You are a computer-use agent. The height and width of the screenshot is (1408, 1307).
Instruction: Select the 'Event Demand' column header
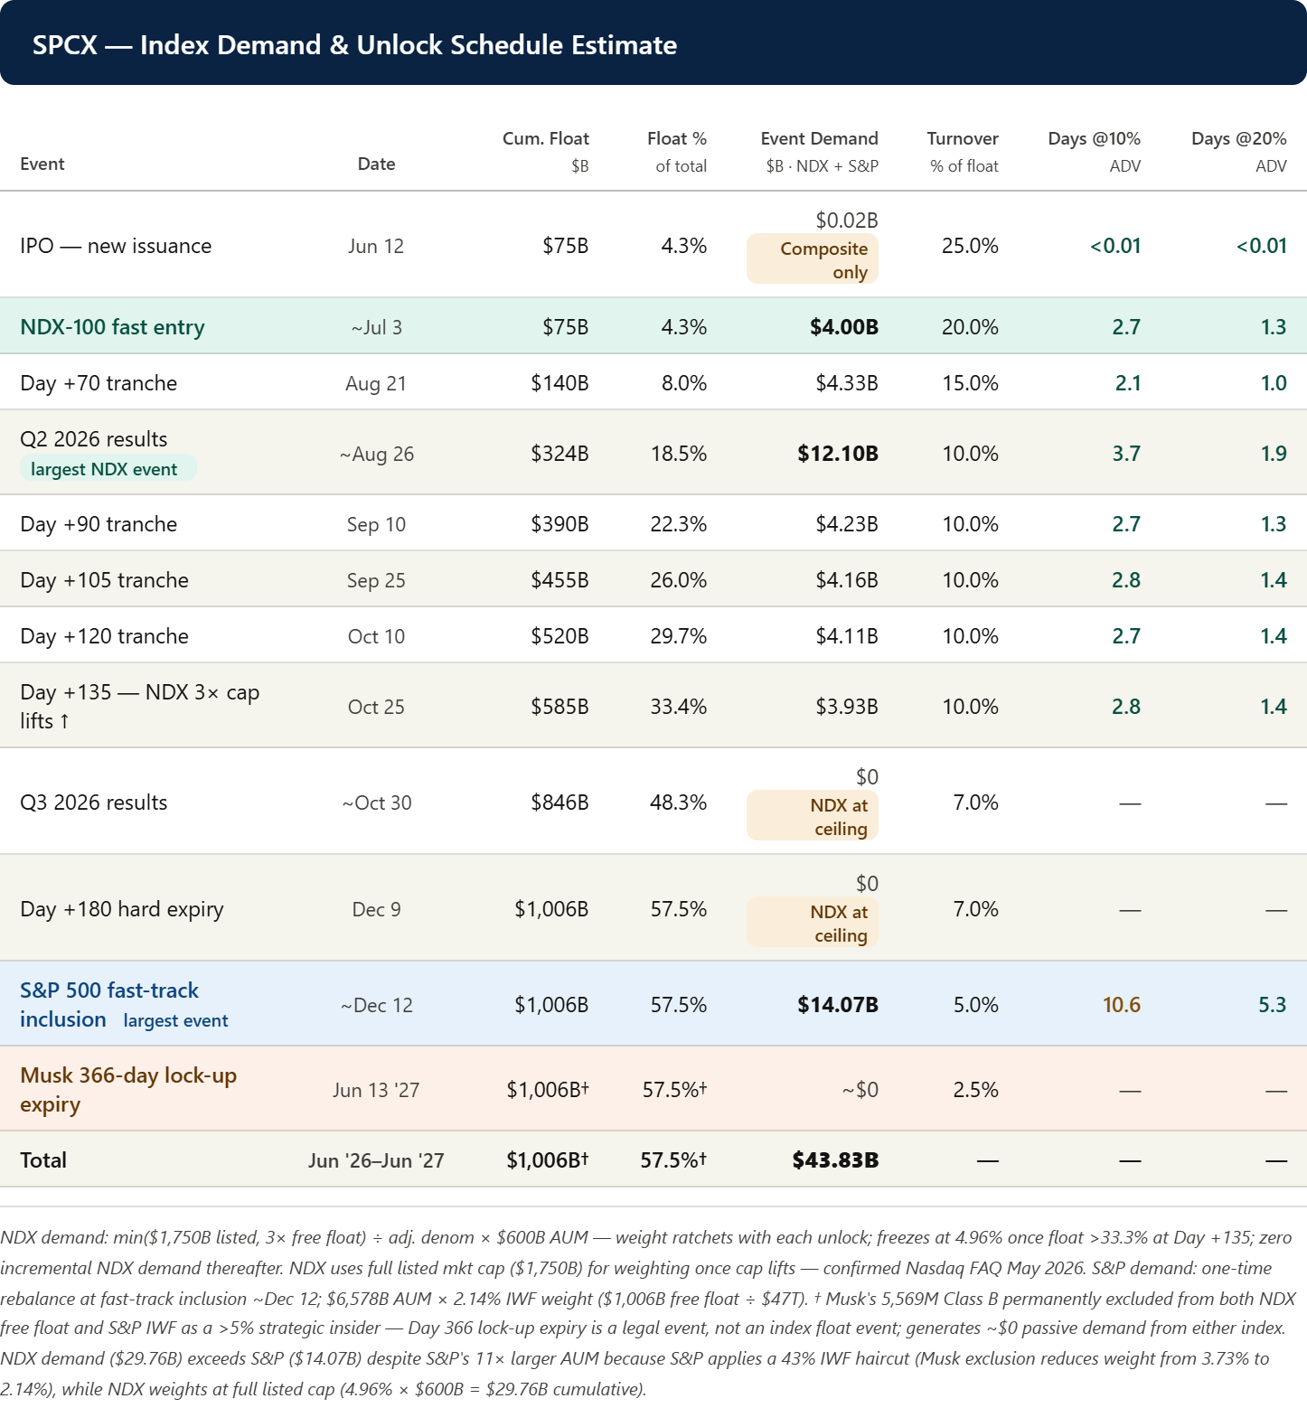coord(819,138)
